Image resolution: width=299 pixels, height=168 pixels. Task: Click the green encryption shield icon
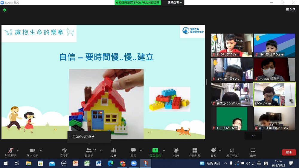click(x=4, y=10)
